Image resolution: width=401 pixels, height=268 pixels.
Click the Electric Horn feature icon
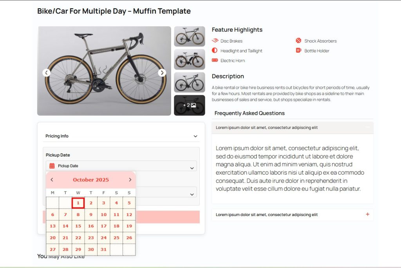[x=215, y=61]
